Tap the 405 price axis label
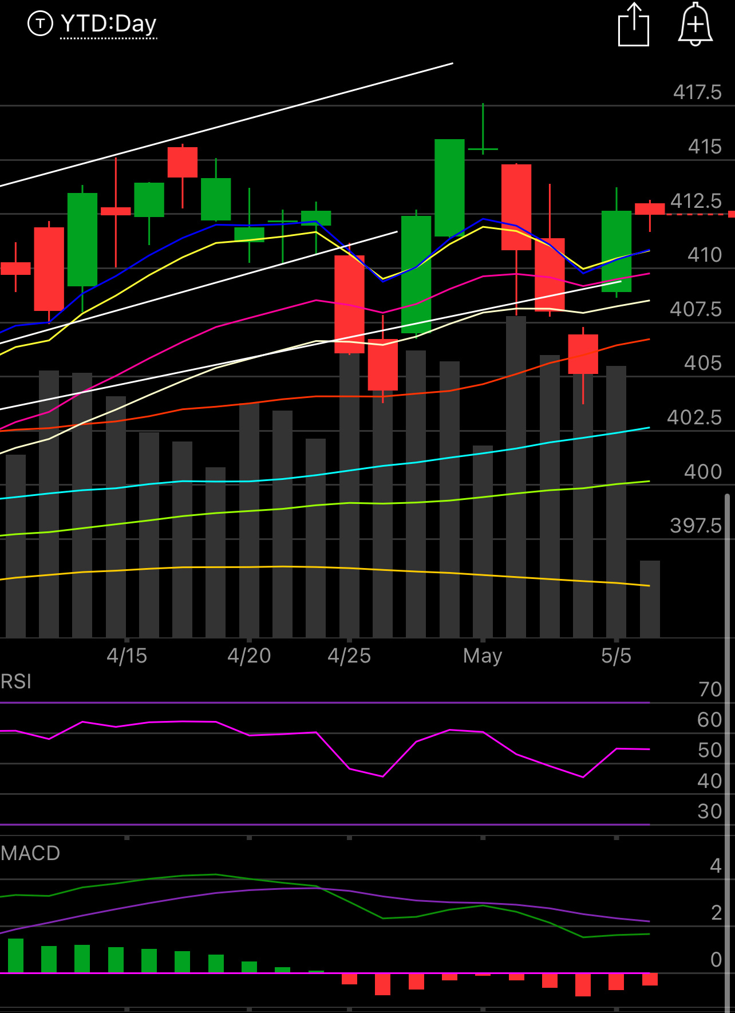 click(703, 363)
